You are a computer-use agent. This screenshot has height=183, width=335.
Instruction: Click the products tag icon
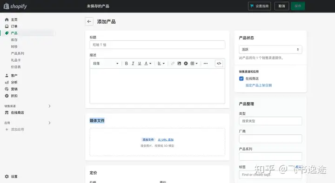pos(7,33)
